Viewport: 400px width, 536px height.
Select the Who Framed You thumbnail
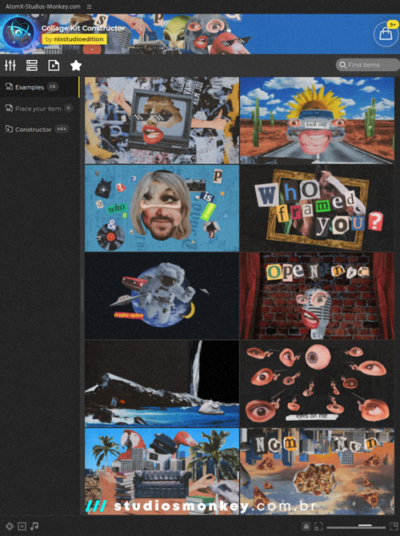click(x=317, y=208)
